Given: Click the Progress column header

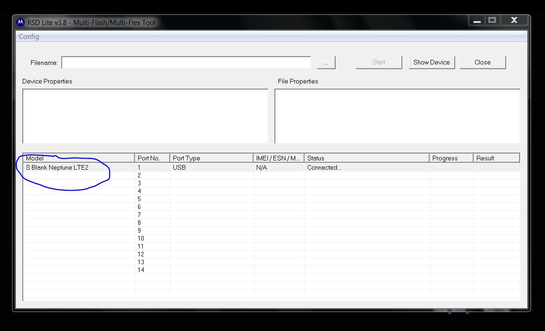Looking at the screenshot, I should pos(451,158).
